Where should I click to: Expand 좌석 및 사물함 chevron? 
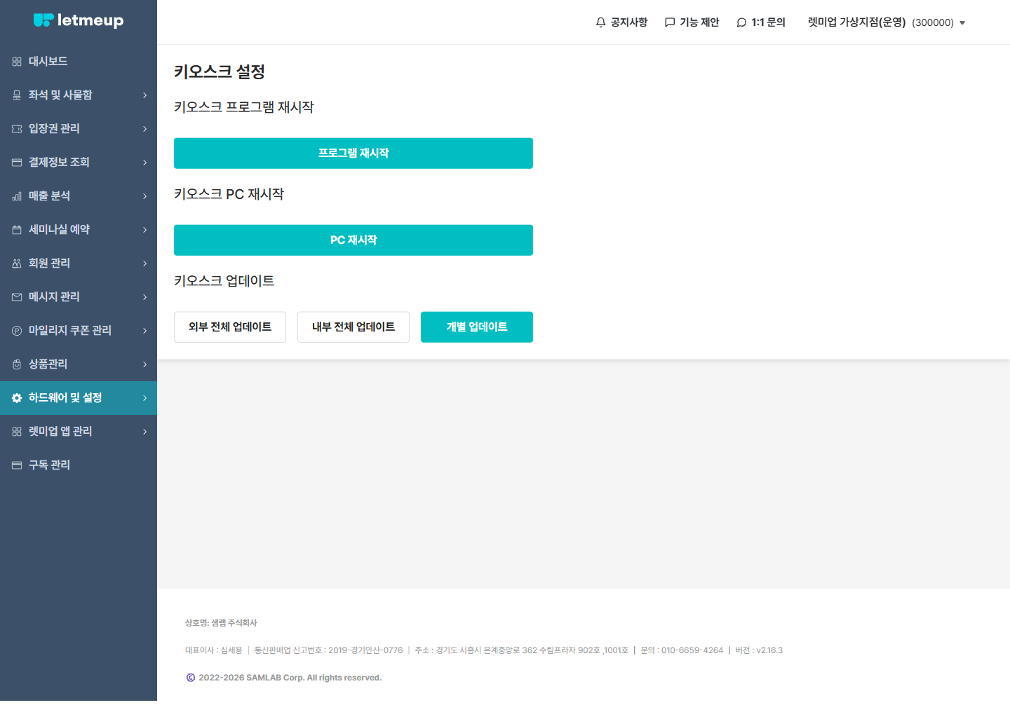click(x=145, y=95)
